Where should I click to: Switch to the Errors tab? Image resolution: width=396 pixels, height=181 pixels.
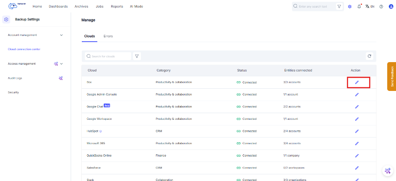click(108, 36)
